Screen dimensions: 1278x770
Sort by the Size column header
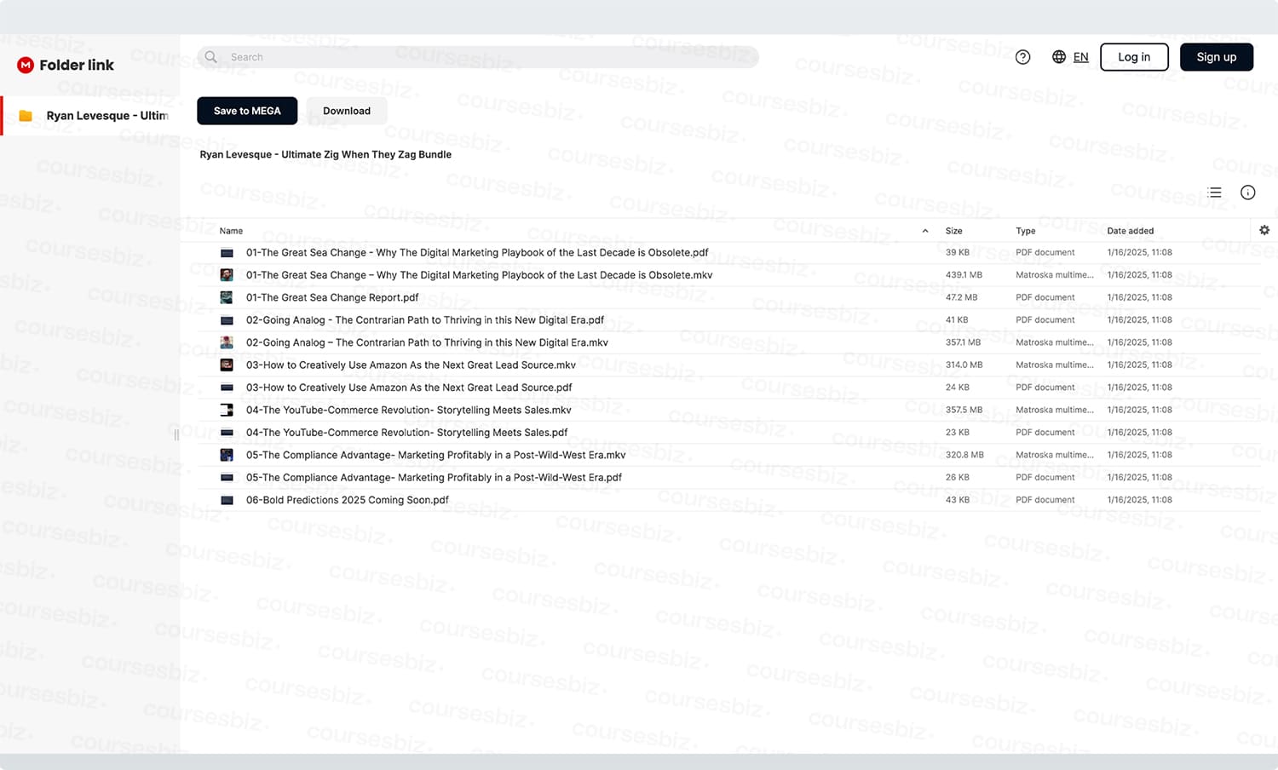pos(954,231)
